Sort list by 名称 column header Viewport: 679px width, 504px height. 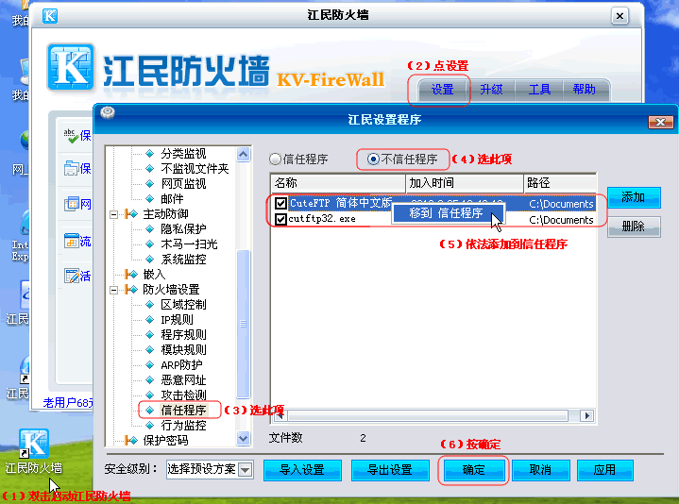click(338, 183)
